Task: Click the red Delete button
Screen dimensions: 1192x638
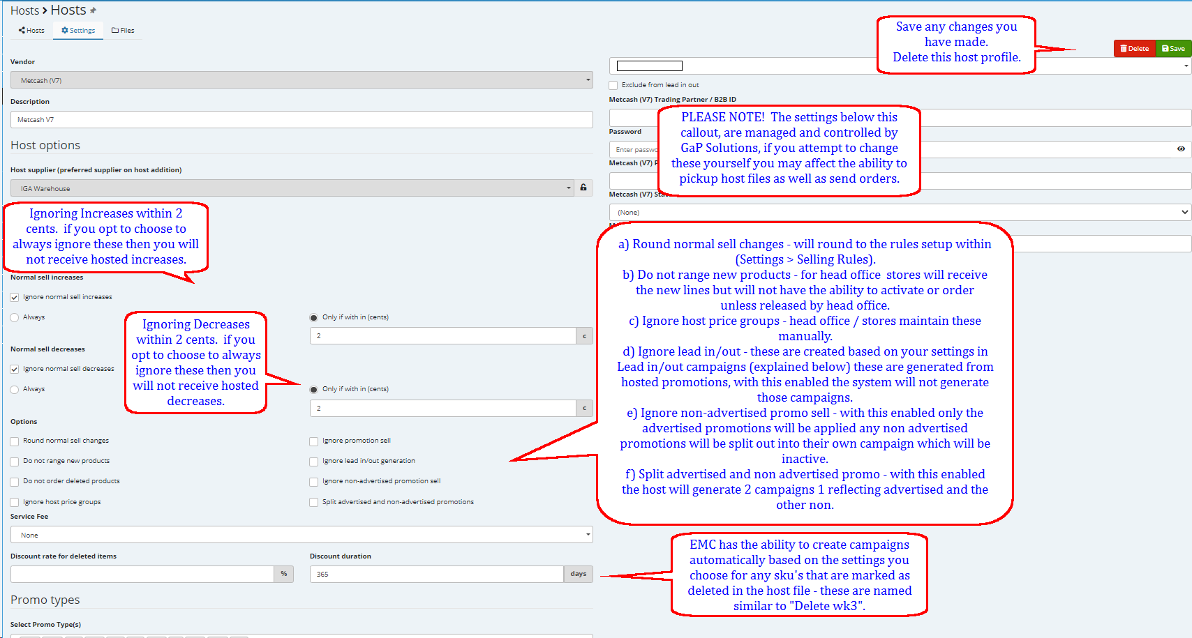Action: [x=1135, y=48]
